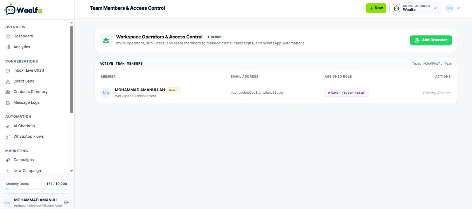The width and height of the screenshot is (472, 209).
Task: Click the MA avatar in sidebar footer
Action: tap(7, 203)
